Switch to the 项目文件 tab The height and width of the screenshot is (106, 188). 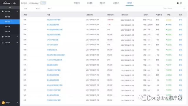pos(103,3)
